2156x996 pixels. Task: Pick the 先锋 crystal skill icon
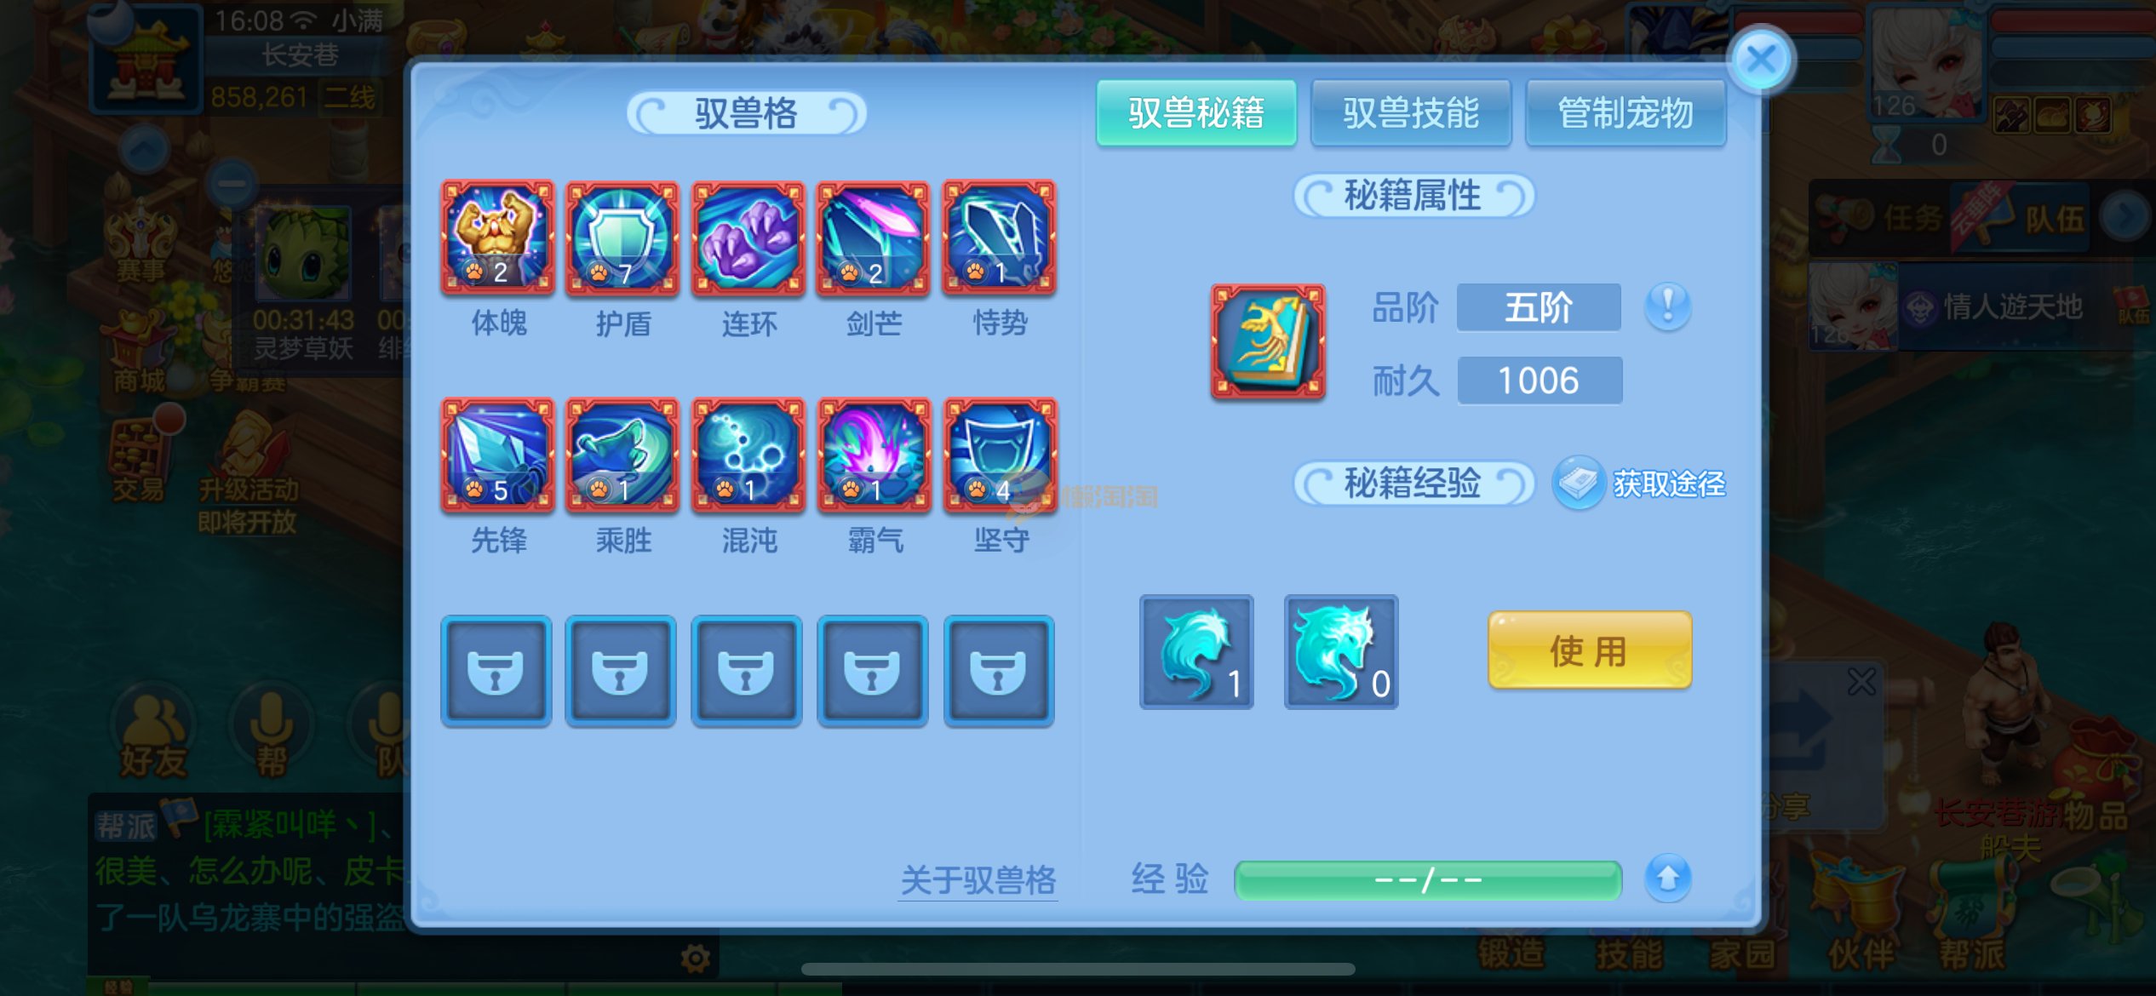click(497, 455)
